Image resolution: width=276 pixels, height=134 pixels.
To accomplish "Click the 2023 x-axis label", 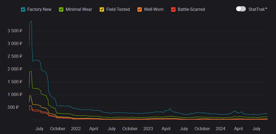I will [148, 129].
